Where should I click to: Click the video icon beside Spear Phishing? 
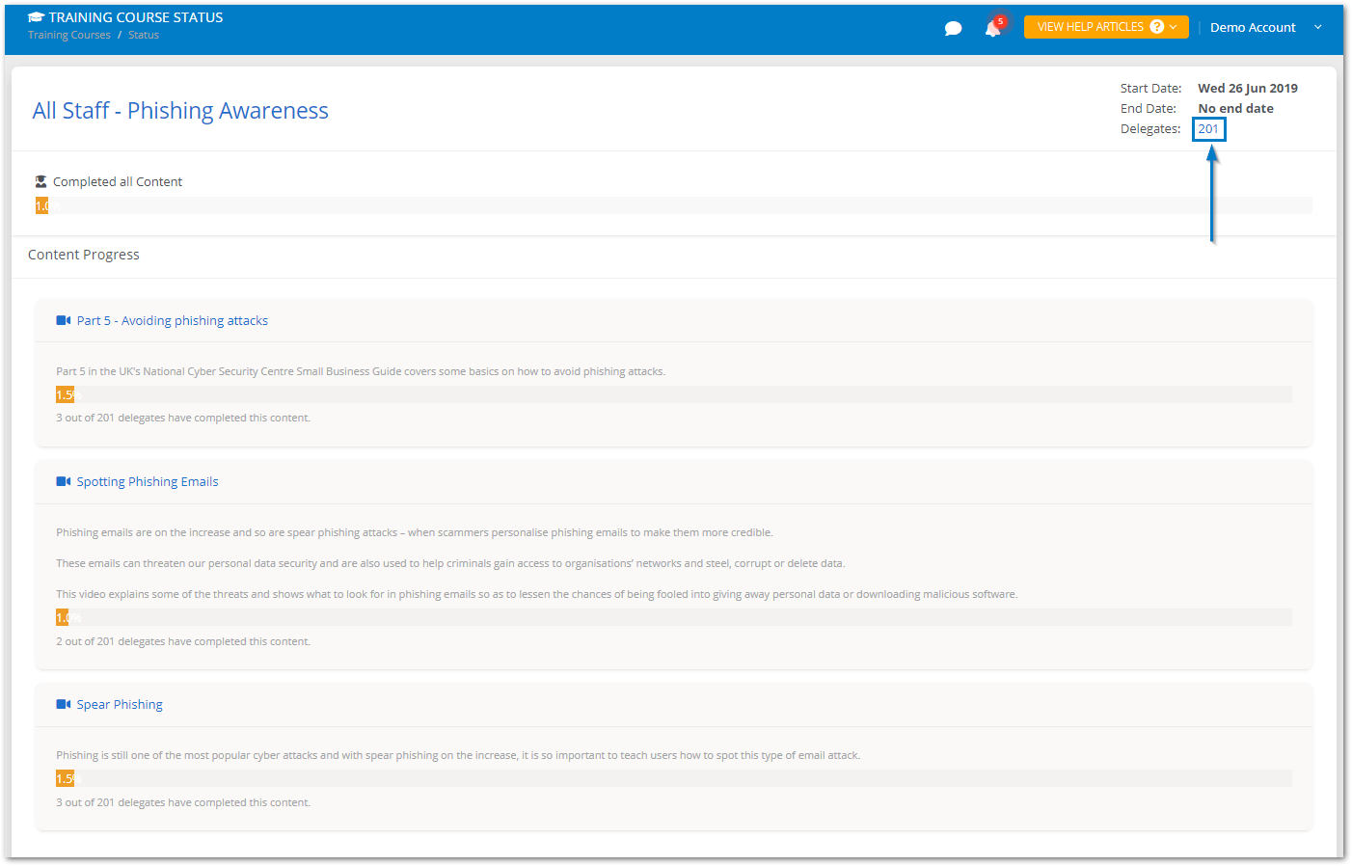[x=63, y=704]
